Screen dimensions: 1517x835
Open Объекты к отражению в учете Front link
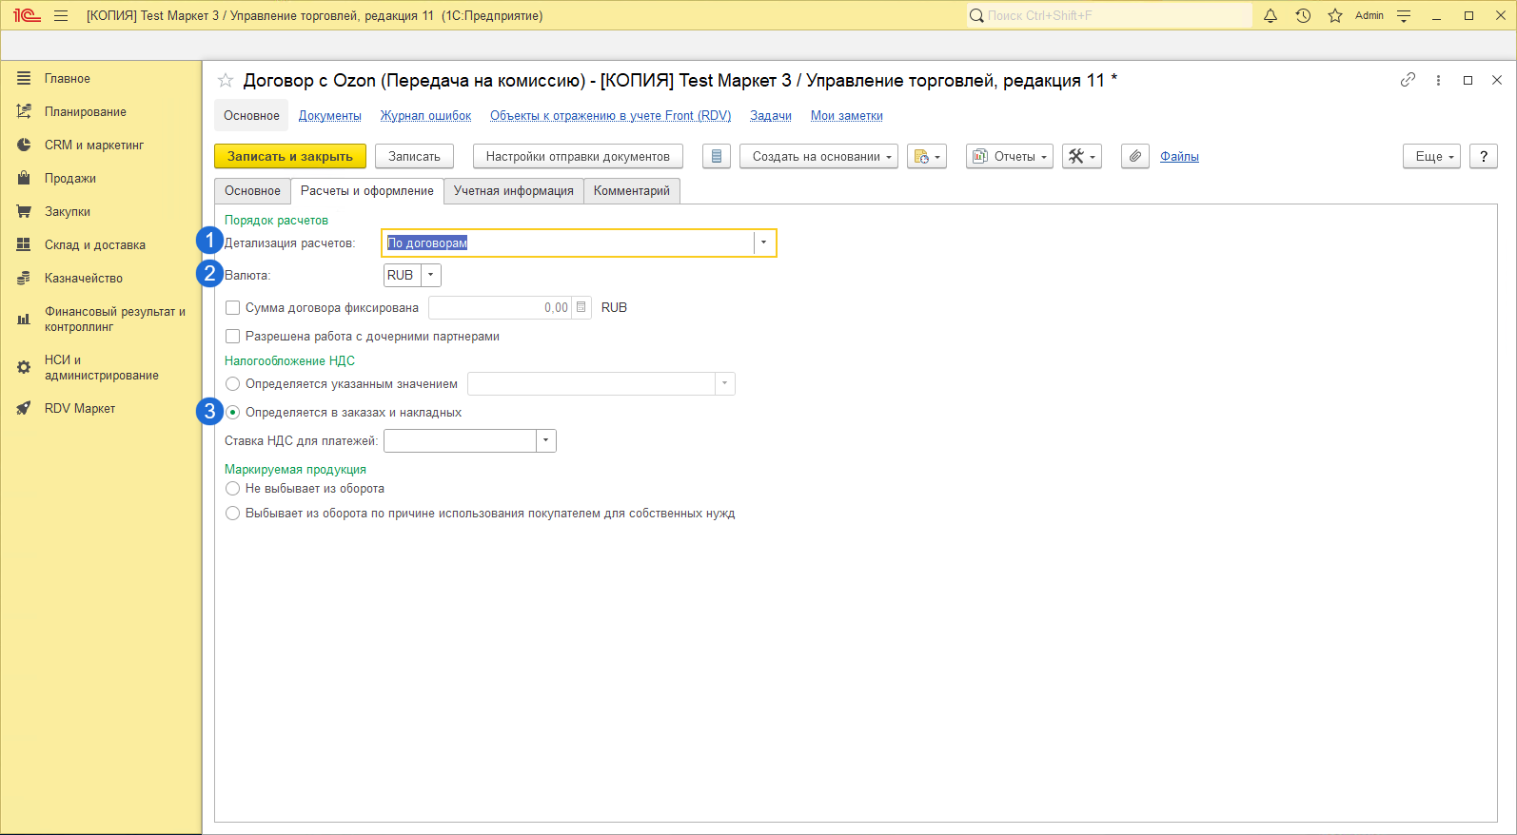[x=610, y=116]
